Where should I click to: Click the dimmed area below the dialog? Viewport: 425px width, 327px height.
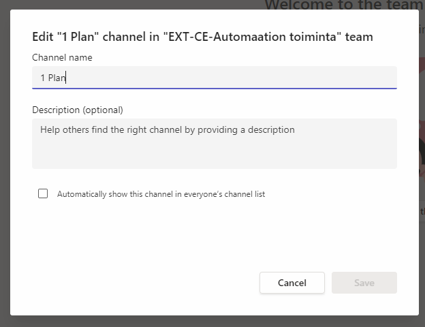pos(212,322)
